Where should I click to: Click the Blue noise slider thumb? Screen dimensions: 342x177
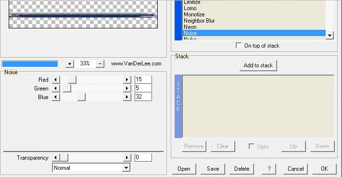[81, 97]
